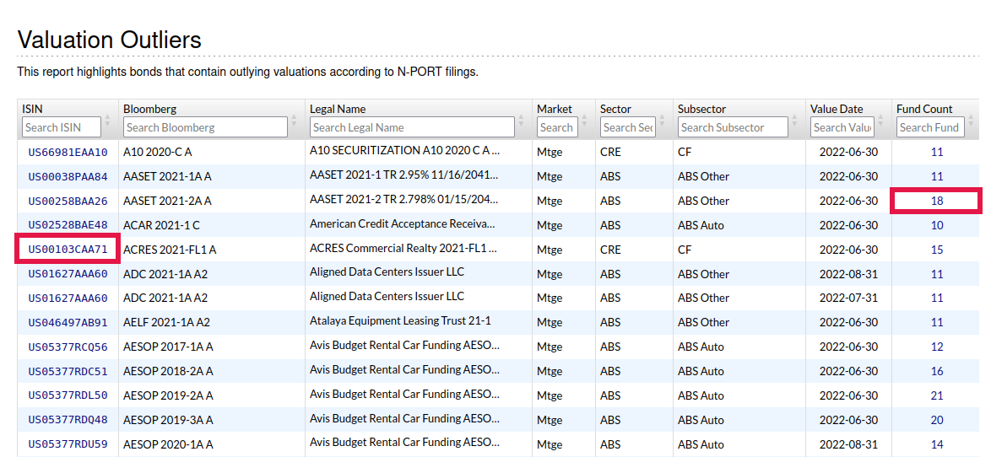991x457 pixels.
Task: Sort table by Bloomberg column arrows
Action: click(294, 121)
